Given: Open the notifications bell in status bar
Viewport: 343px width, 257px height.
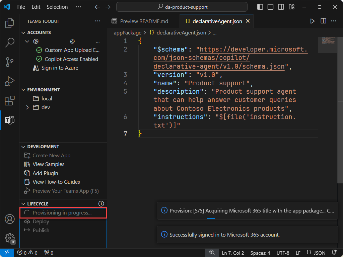Looking at the screenshot, I should pyautogui.click(x=334, y=253).
